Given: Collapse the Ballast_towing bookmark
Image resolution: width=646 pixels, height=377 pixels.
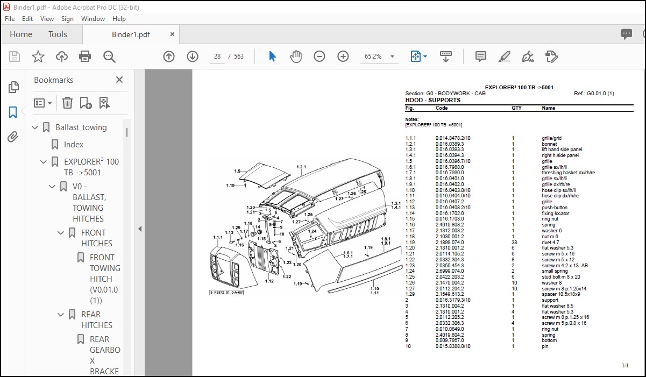Looking at the screenshot, I should tap(36, 127).
